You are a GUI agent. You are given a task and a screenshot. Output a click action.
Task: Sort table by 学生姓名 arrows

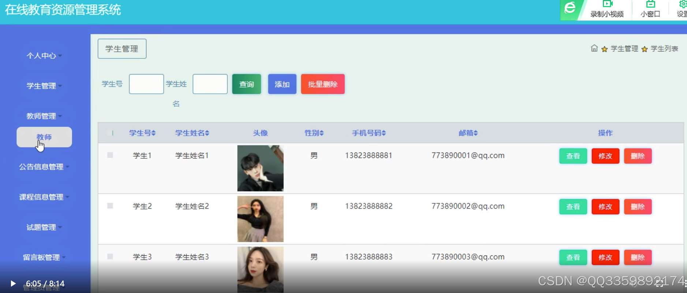click(x=207, y=133)
